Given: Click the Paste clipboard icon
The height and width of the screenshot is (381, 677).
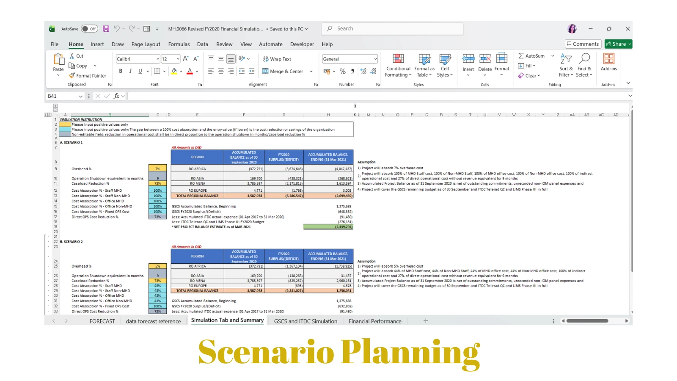Looking at the screenshot, I should coord(58,59).
